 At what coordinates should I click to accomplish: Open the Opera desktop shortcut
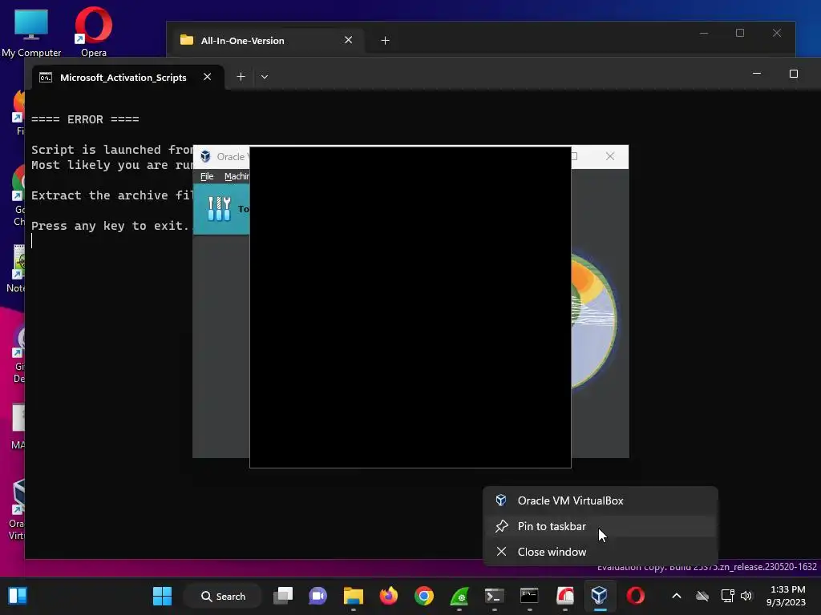pos(94,32)
